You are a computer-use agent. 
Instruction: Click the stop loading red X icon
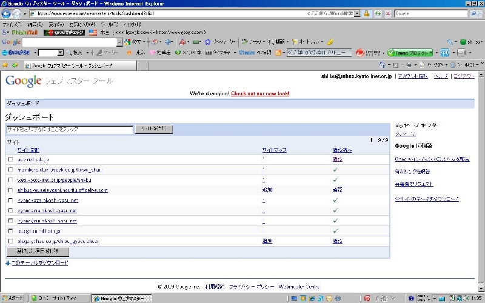pos(387,13)
